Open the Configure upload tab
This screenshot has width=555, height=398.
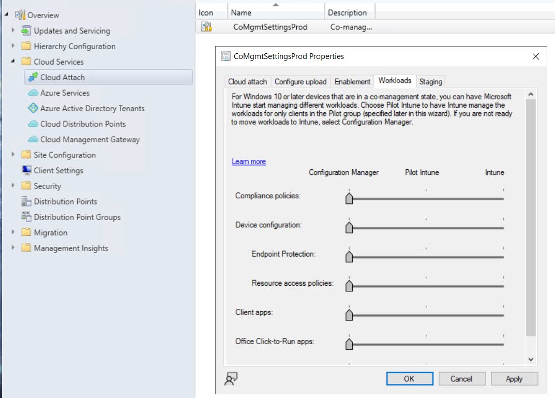pos(301,81)
